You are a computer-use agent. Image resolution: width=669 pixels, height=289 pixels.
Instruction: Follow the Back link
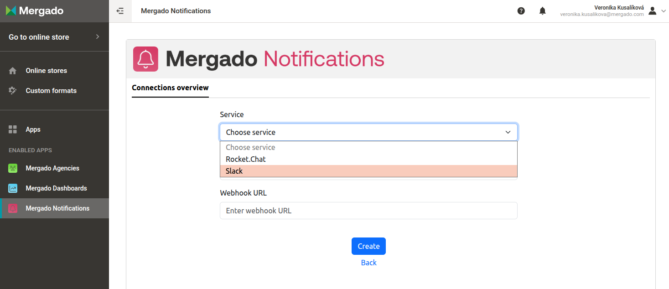368,263
